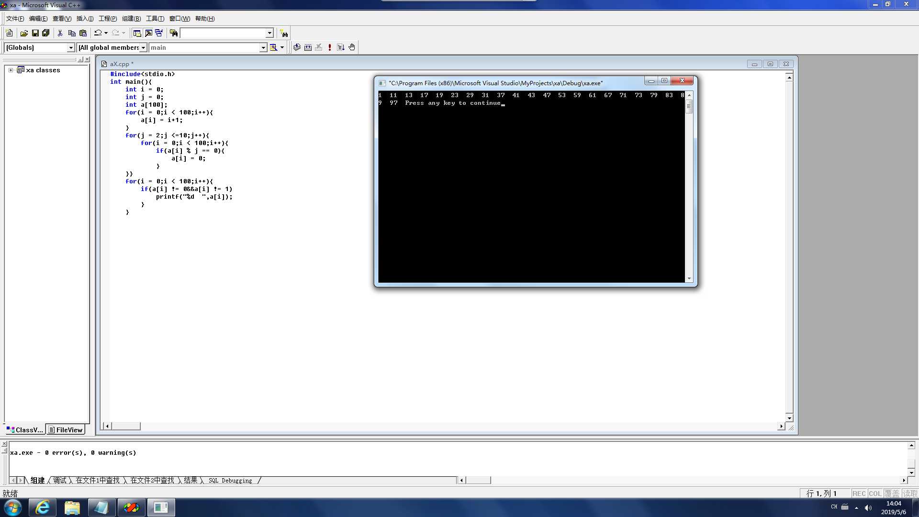The width and height of the screenshot is (919, 517).
Task: Open the All global members dropdown
Action: tap(143, 47)
